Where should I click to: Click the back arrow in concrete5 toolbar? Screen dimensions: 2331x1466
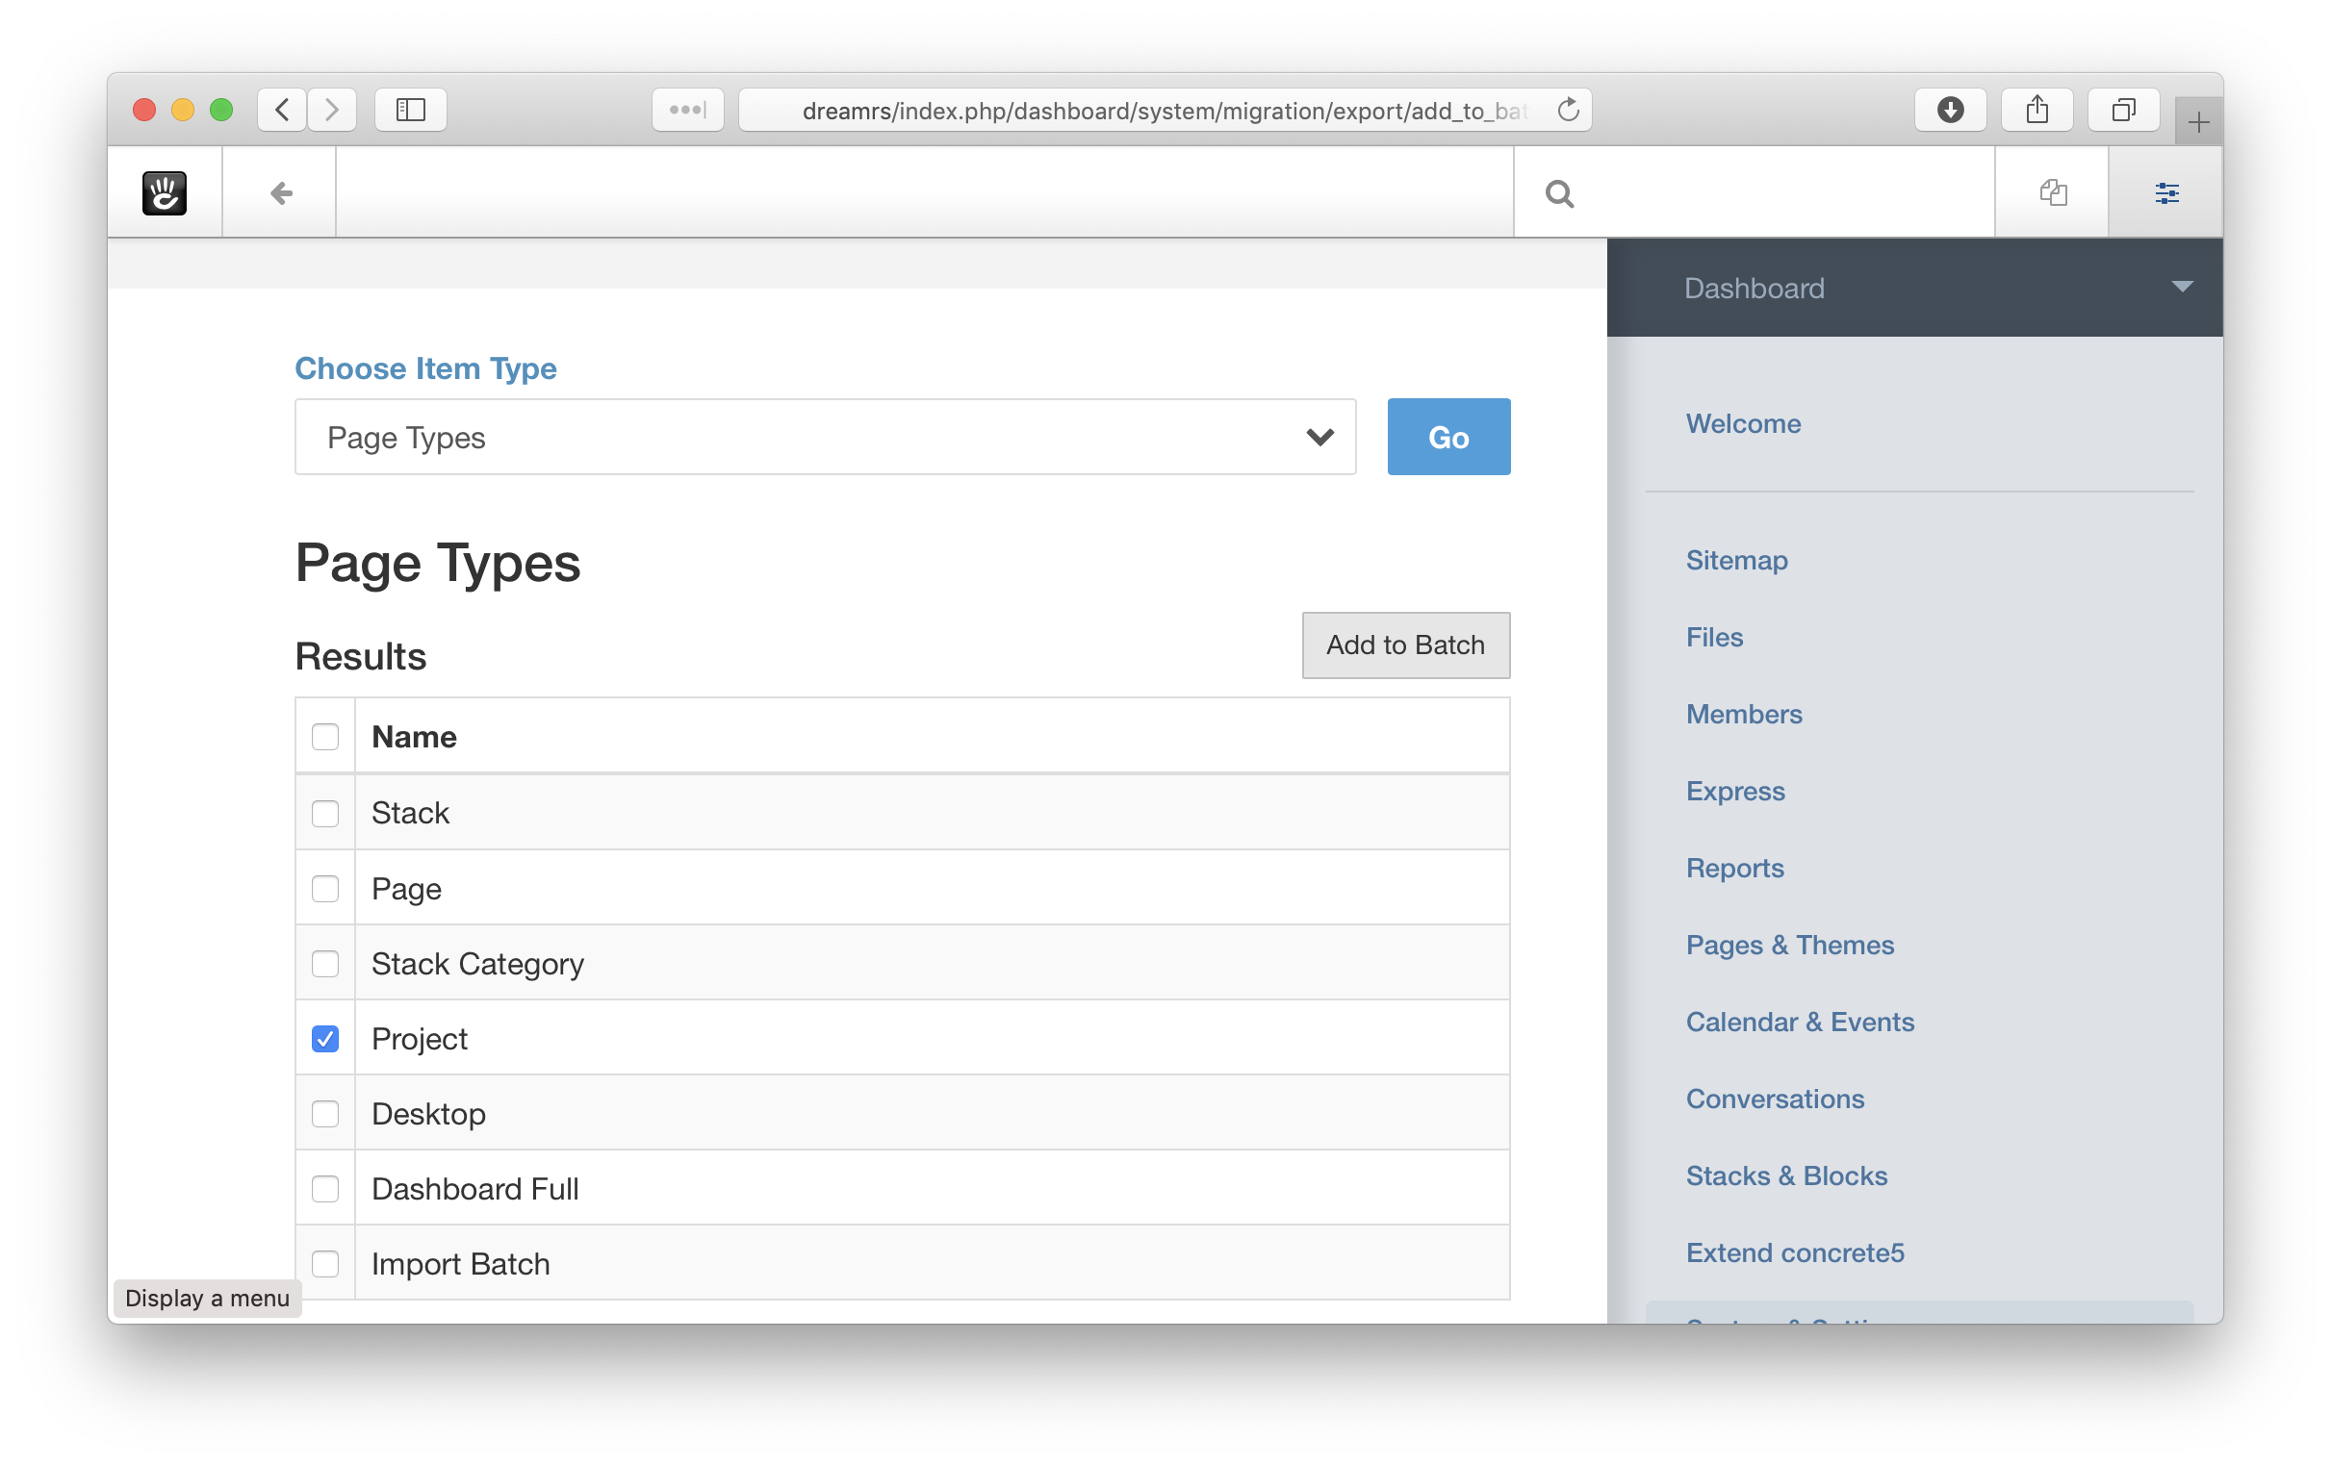281,192
